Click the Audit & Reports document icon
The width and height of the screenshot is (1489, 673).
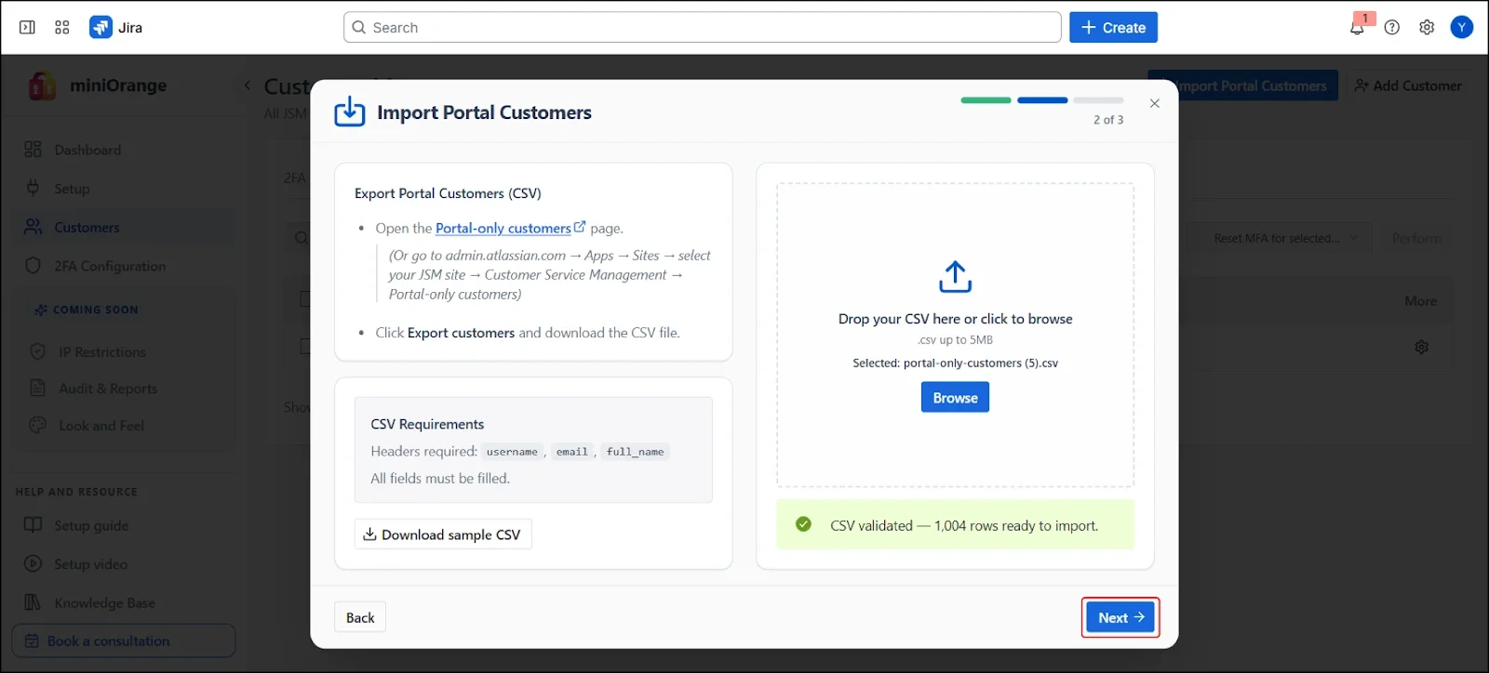[x=38, y=388]
